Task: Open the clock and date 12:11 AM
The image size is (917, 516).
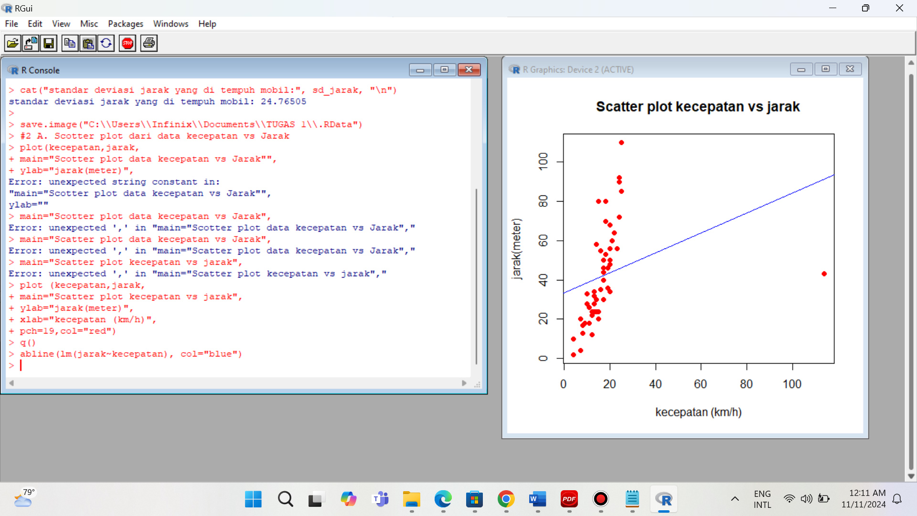Action: pos(864,499)
